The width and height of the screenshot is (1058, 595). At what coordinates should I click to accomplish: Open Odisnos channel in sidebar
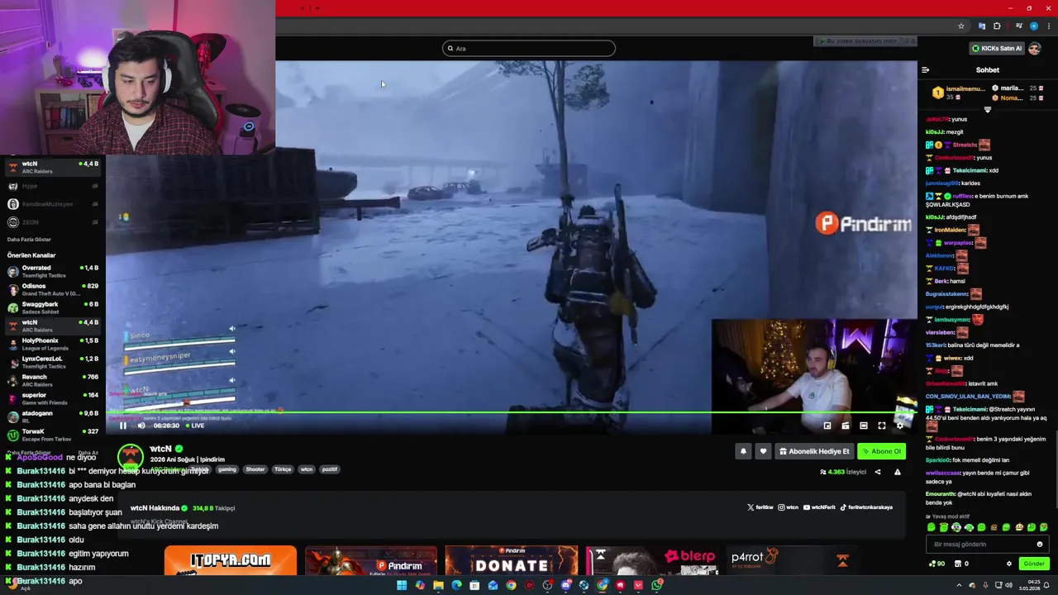click(51, 289)
